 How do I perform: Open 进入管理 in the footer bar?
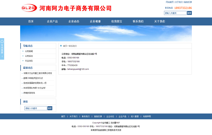click(x=135, y=116)
